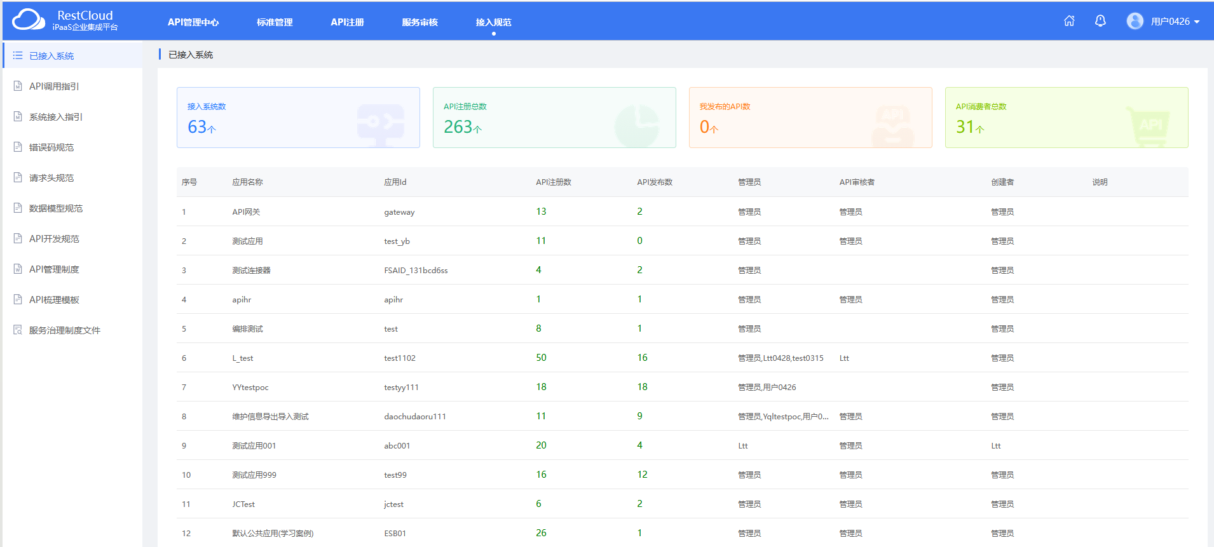Image resolution: width=1214 pixels, height=547 pixels.
Task: Switch to the API注册 menu
Action: point(347,22)
